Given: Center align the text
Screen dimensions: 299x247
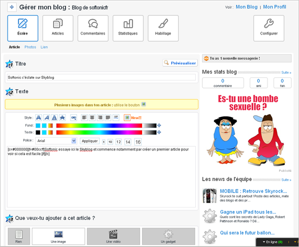Looking at the screenshot, I should [92, 118].
